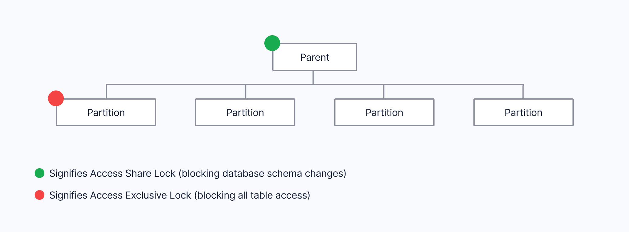Select the Parent box
The height and width of the screenshot is (232, 629).
[315, 57]
